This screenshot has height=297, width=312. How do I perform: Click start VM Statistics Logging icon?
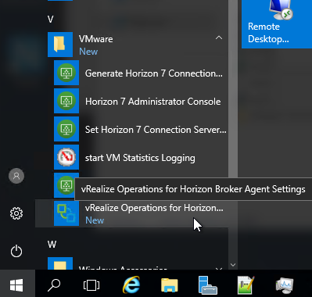pos(66,157)
